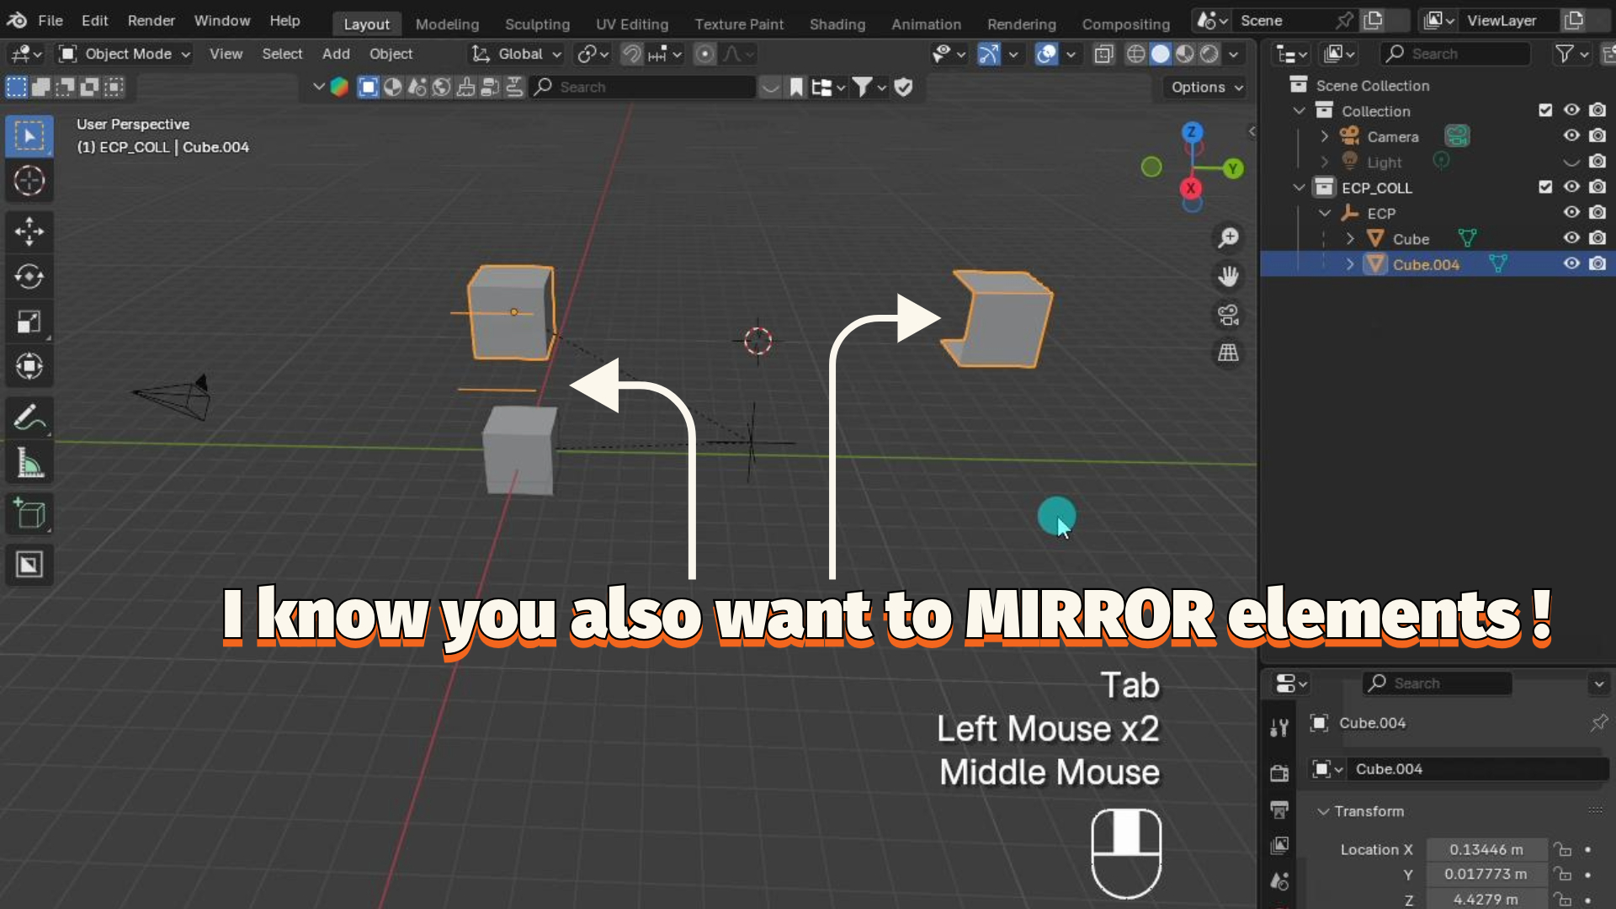This screenshot has height=909, width=1616.
Task: Toggle camera view in viewport
Action: coord(1228,315)
